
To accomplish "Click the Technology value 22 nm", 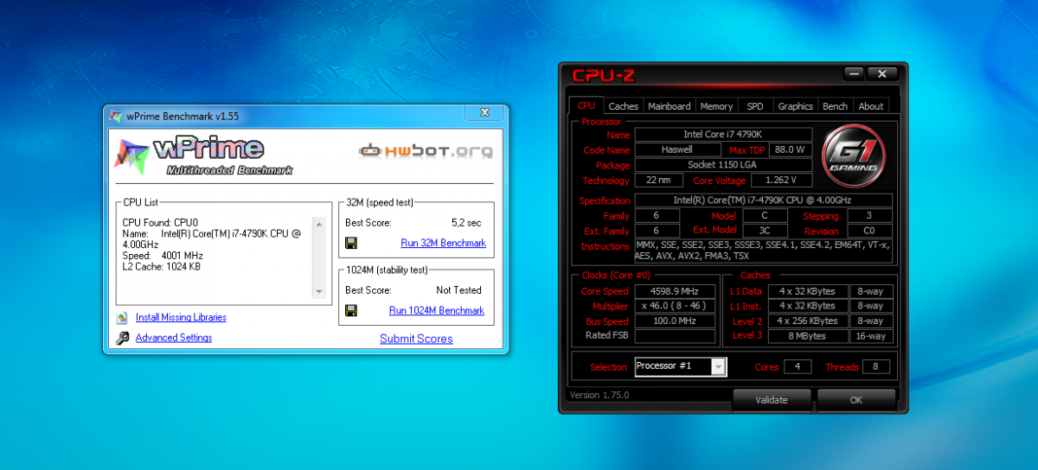I will coord(658,180).
